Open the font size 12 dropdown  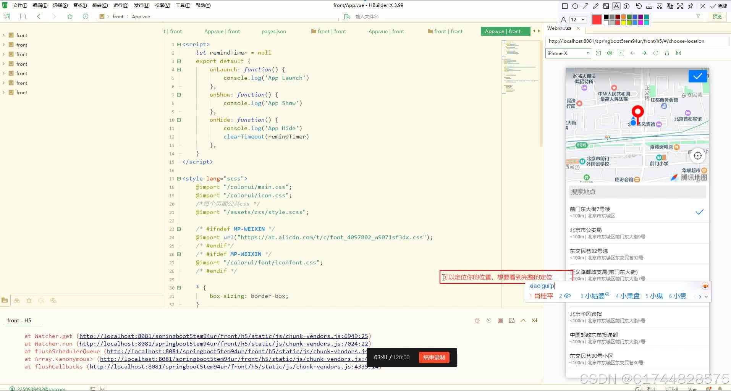(x=578, y=19)
